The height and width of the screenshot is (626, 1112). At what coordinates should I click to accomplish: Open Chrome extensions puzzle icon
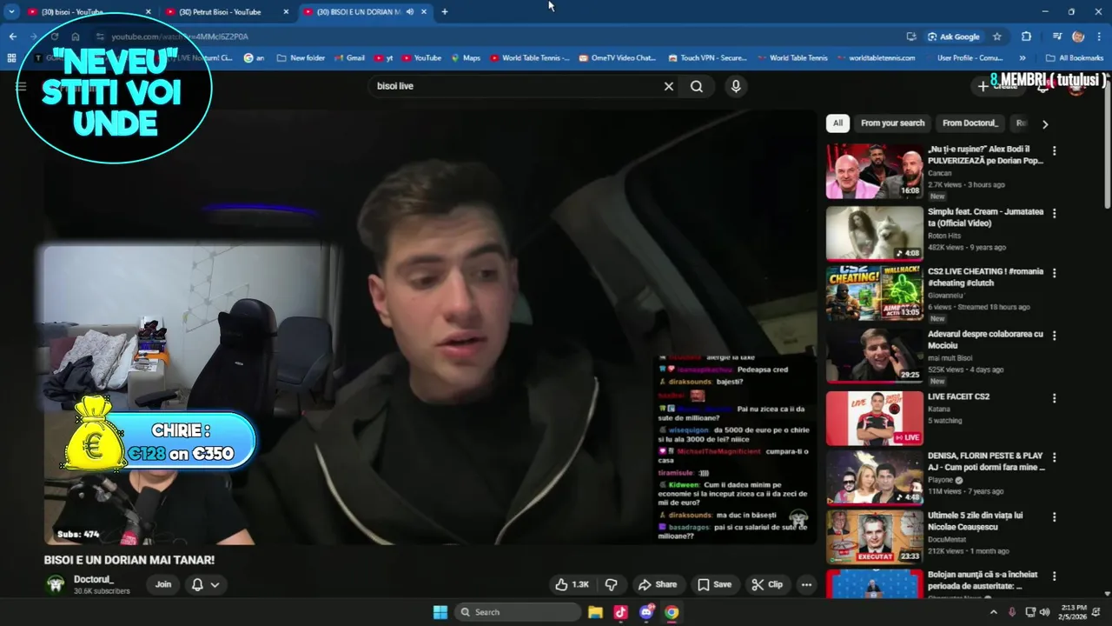(x=1026, y=37)
